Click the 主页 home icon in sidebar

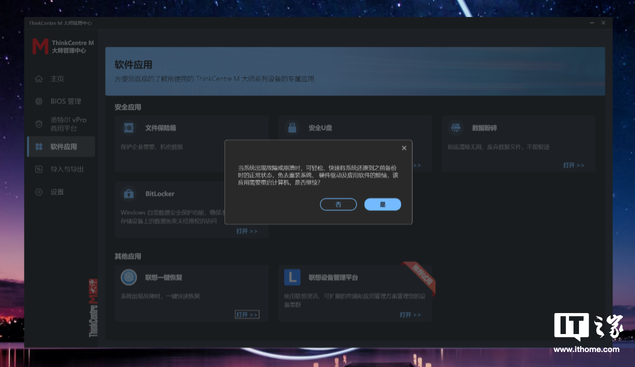tap(39, 79)
